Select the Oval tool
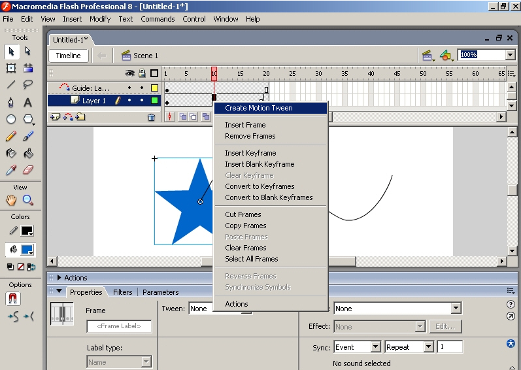The width and height of the screenshot is (521, 370). (11, 119)
